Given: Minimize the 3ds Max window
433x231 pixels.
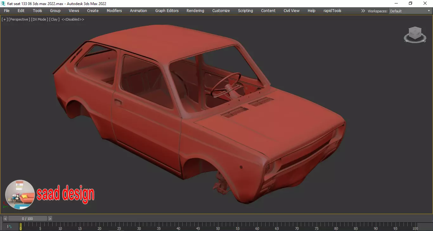Looking at the screenshot, I should (x=396, y=3).
